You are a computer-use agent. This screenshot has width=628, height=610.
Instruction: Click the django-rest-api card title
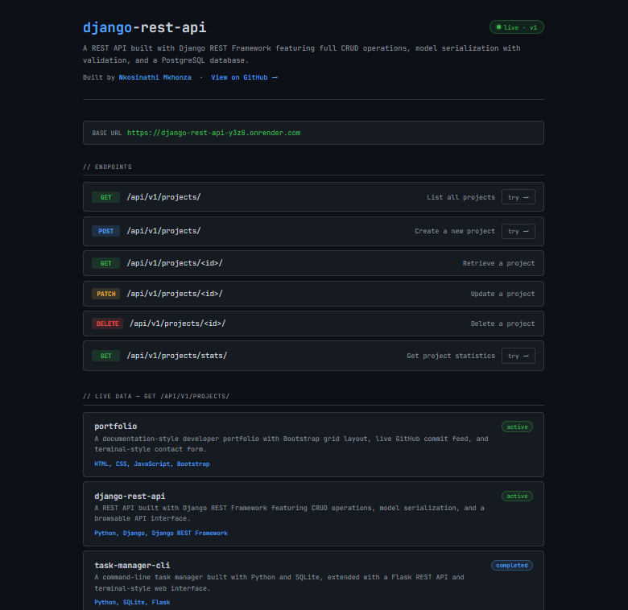[130, 497]
